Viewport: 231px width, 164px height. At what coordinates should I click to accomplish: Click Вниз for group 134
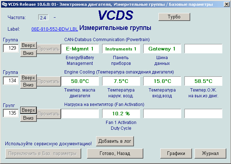pyautogui.click(x=28, y=85)
